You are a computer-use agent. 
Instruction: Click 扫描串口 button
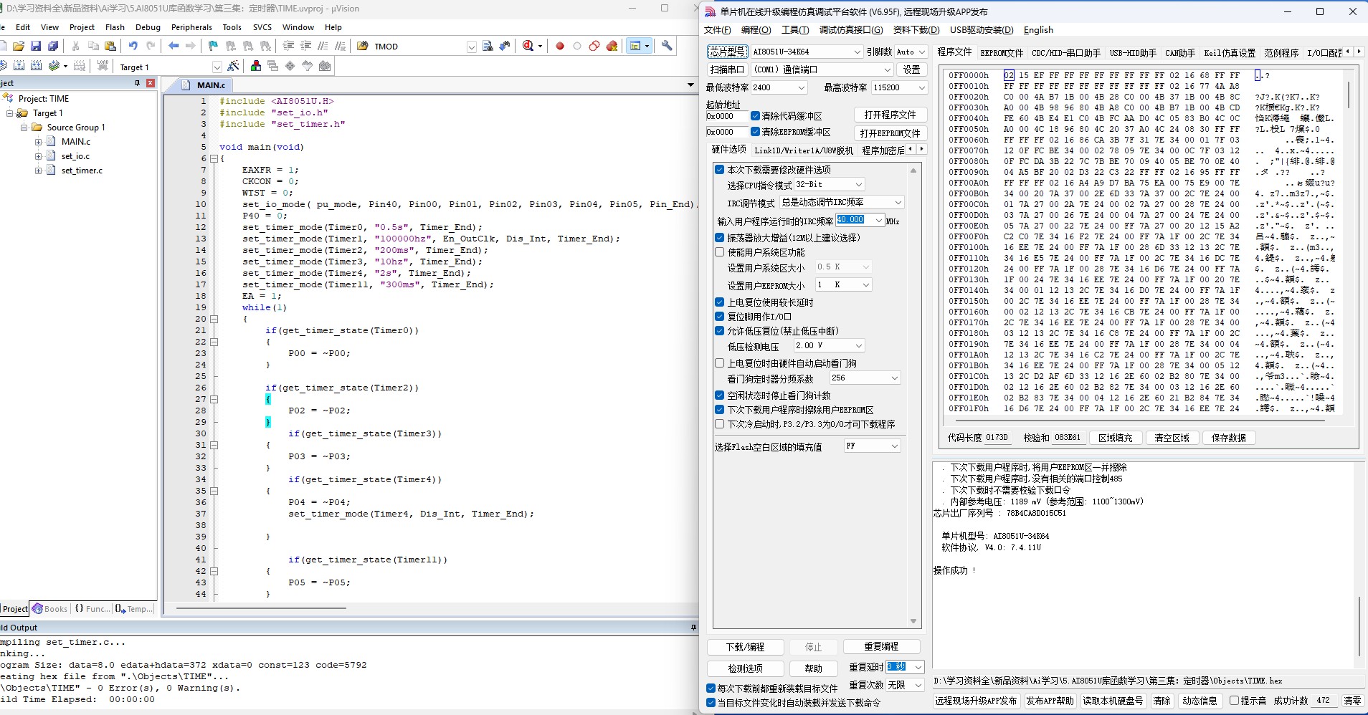tap(727, 69)
